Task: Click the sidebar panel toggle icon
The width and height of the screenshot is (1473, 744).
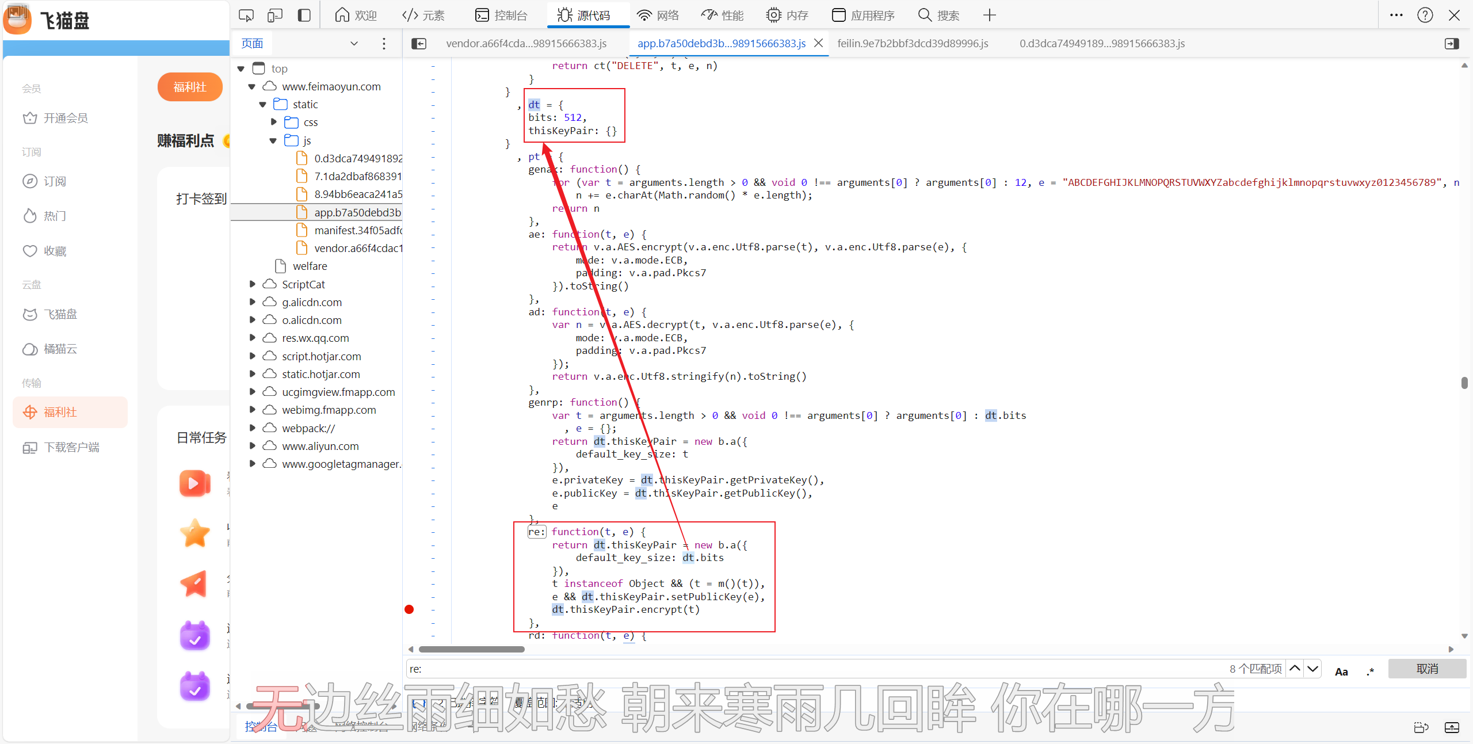Action: pyautogui.click(x=304, y=16)
